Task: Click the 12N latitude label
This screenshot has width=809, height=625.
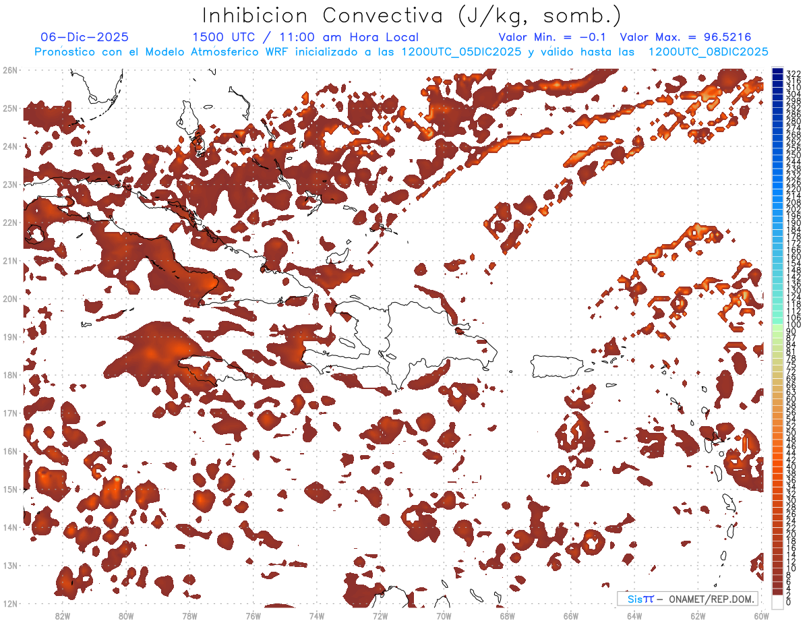Action: (x=9, y=603)
